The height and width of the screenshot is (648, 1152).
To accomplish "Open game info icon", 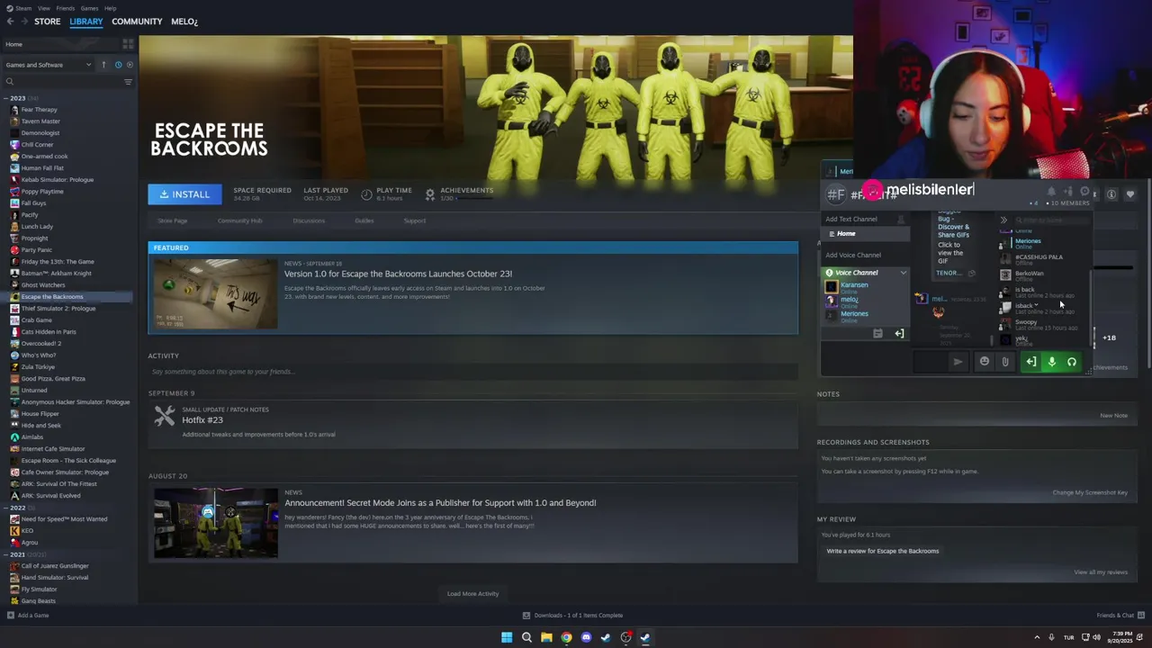I will click(x=1111, y=194).
